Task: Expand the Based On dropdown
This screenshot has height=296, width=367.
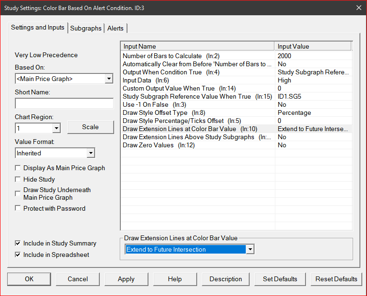Action: coord(109,79)
